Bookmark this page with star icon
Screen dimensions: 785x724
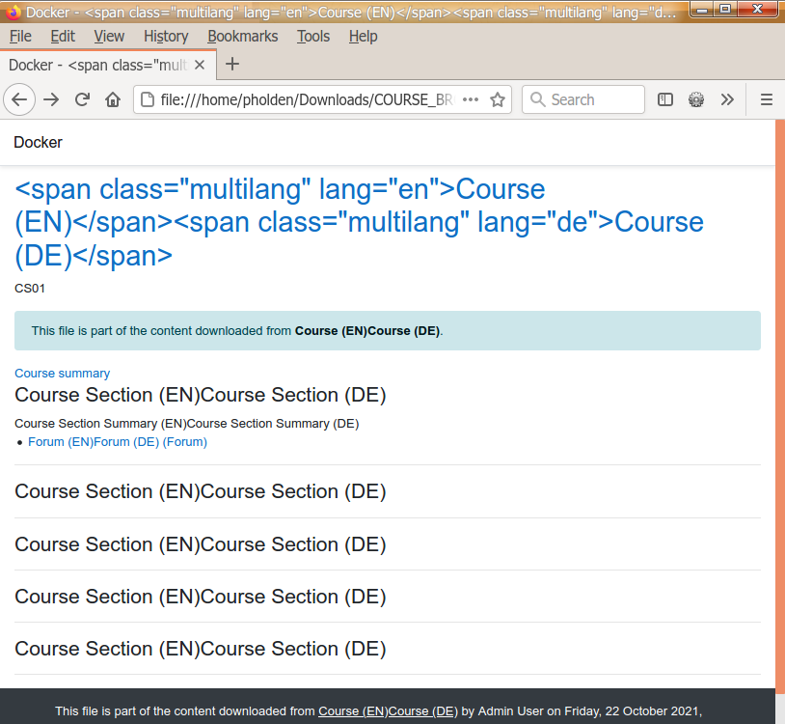click(498, 99)
